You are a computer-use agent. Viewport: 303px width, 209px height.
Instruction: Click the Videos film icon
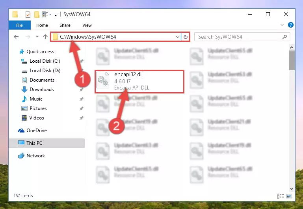pos(24,118)
